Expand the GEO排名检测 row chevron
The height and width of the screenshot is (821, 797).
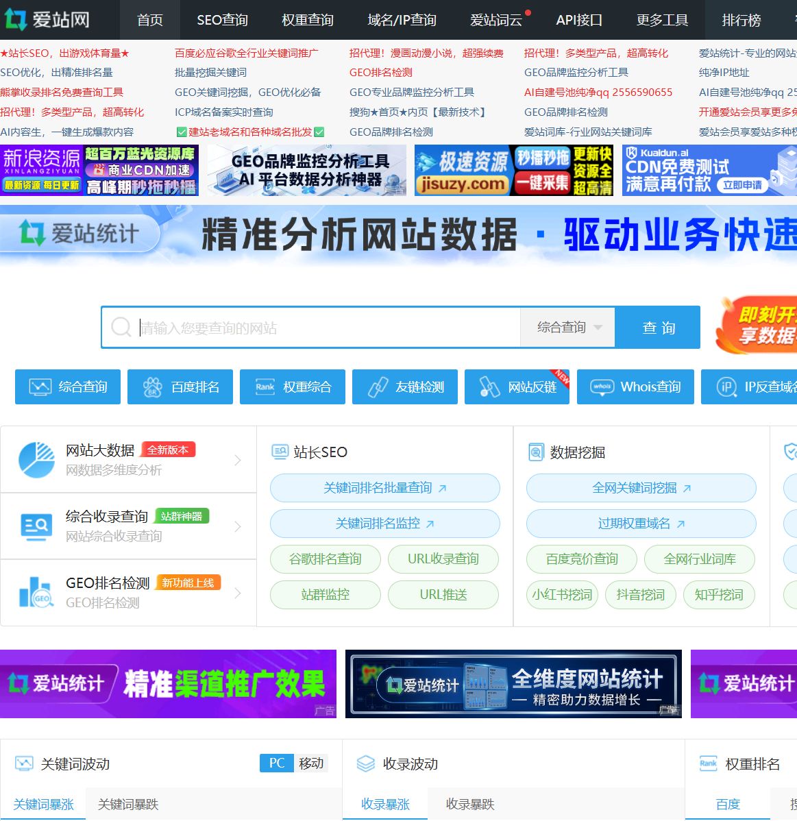tap(238, 593)
